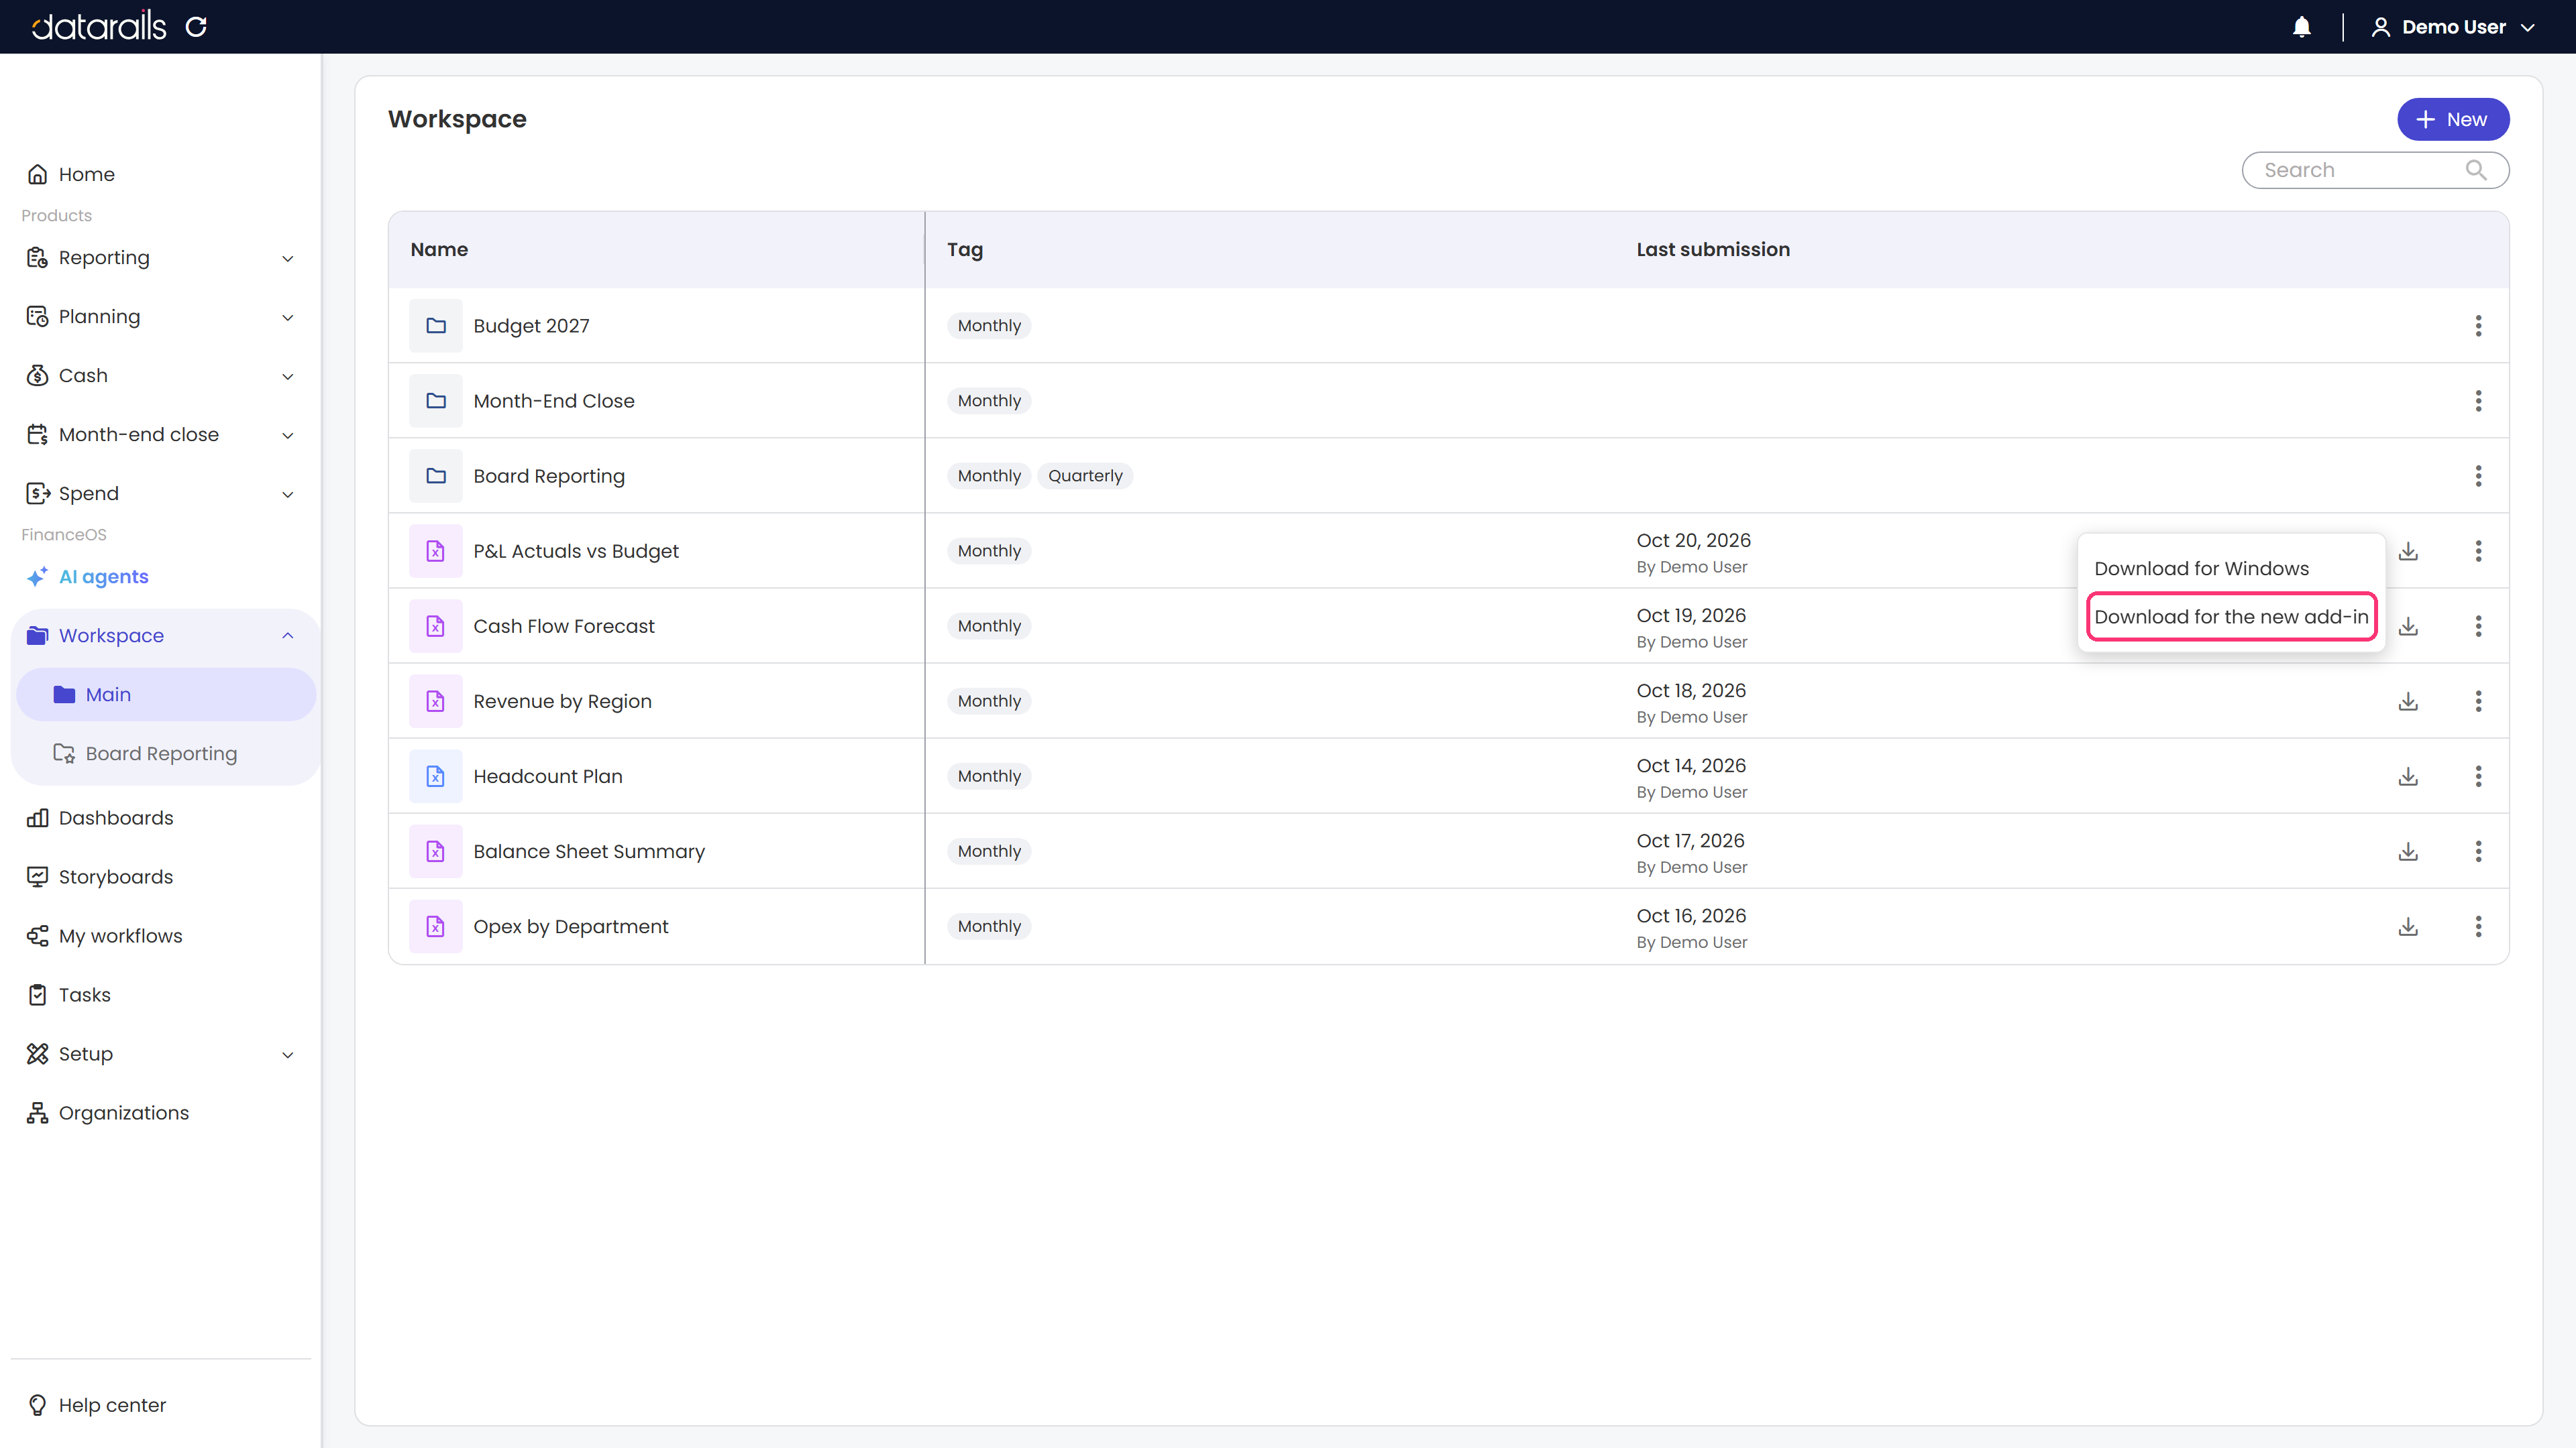Click the download icon for Revenue by Region

[2408, 701]
